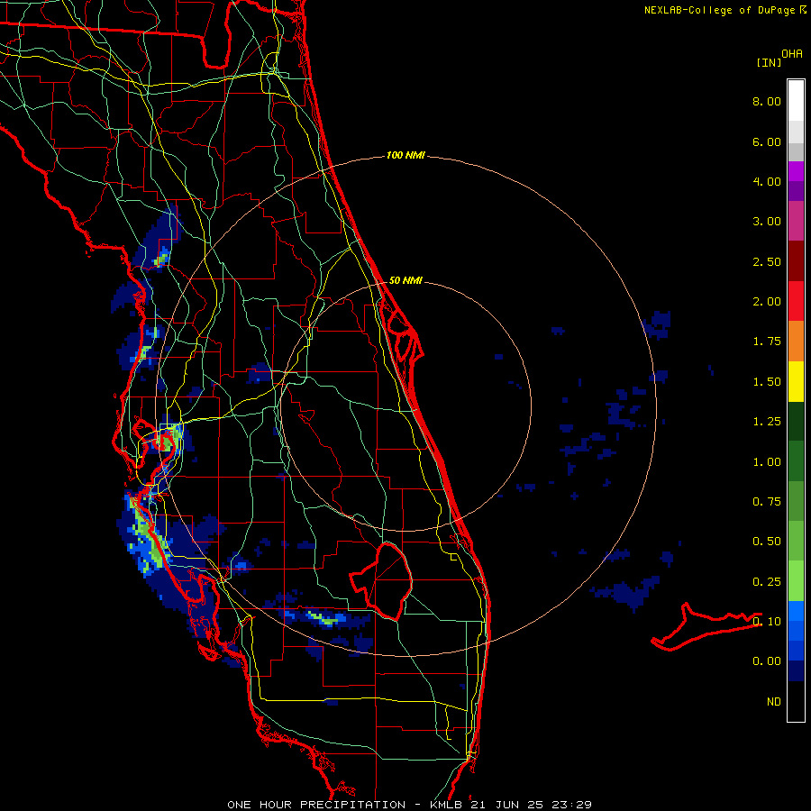Select the 0.00 legend value
This screenshot has width=811, height=811.
click(x=767, y=661)
